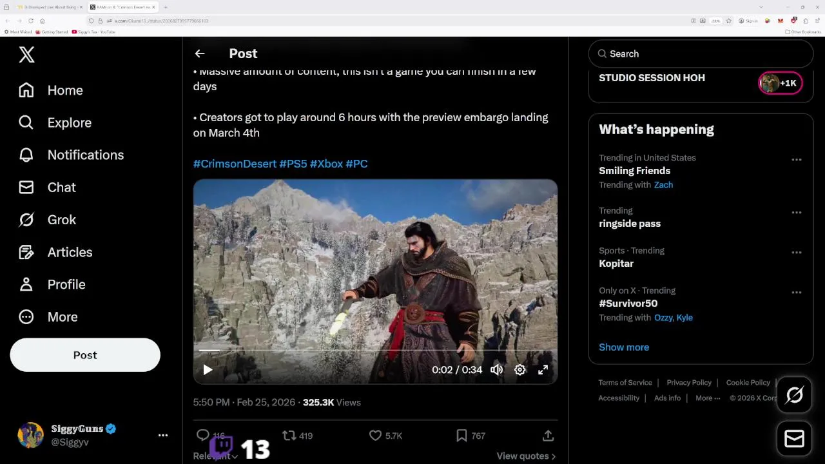
Task: Open Terms of Service footer link
Action: [x=625, y=383]
